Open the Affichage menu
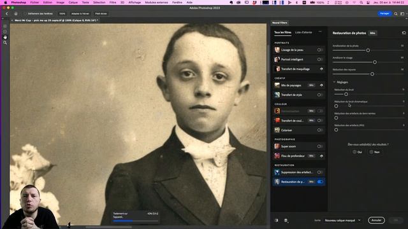The height and width of the screenshot is (229, 408). pos(135,3)
